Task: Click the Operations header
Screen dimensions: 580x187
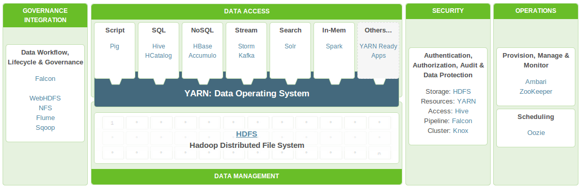Action: click(536, 11)
